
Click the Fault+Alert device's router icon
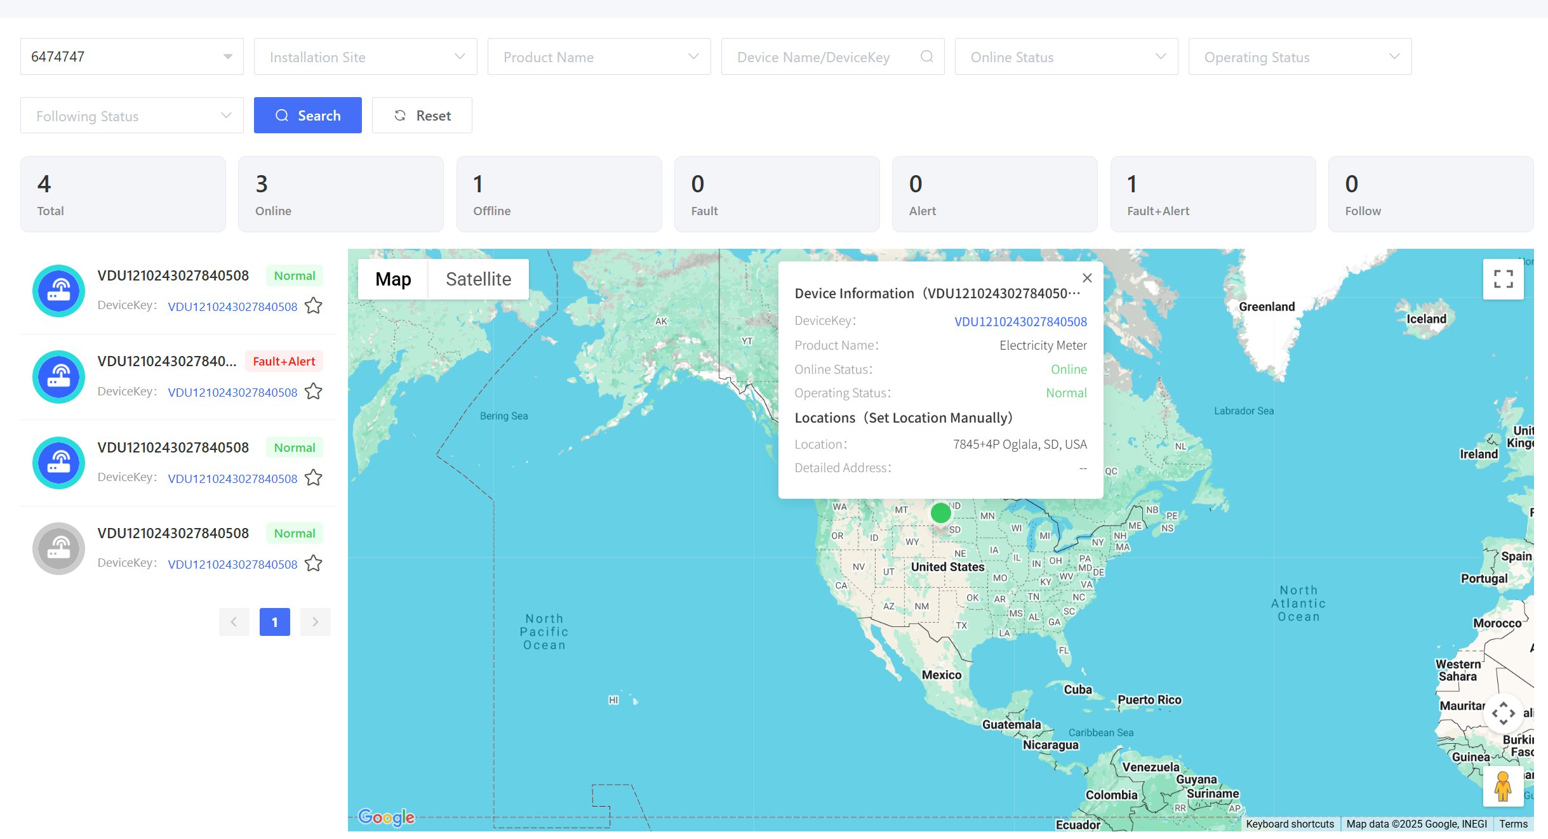click(58, 377)
